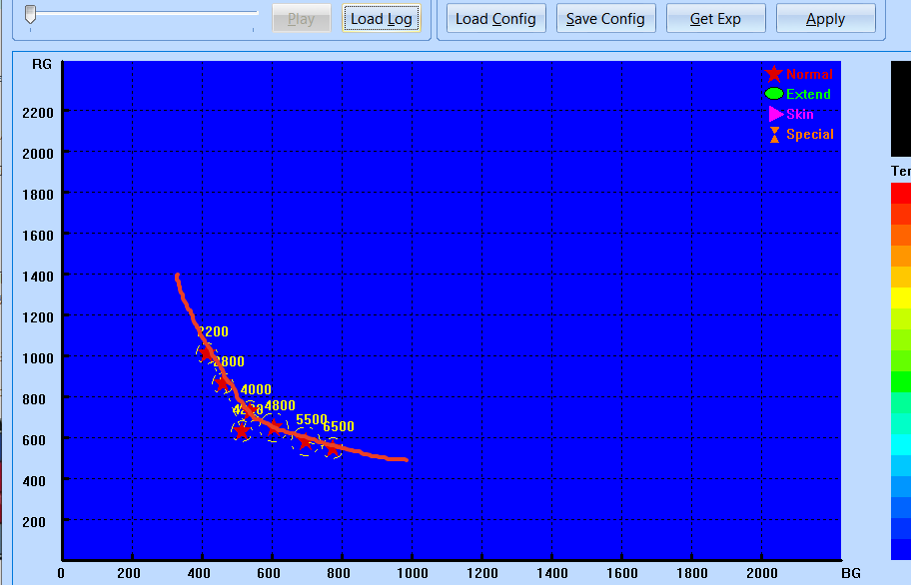Screen dimensions: 911x585
Task: Apply the current configuration
Action: click(825, 19)
